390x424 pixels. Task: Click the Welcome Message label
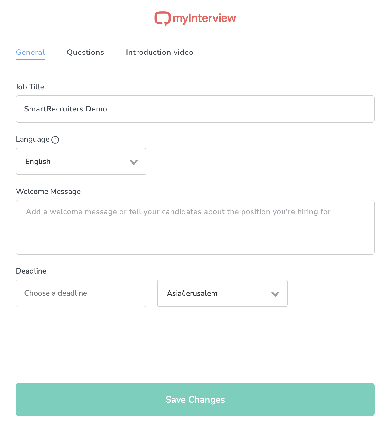pyautogui.click(x=48, y=192)
